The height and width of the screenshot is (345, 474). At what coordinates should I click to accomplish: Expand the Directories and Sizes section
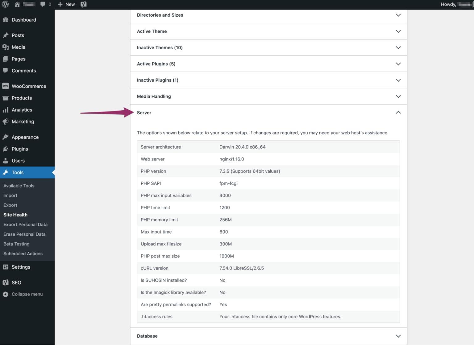pyautogui.click(x=268, y=15)
